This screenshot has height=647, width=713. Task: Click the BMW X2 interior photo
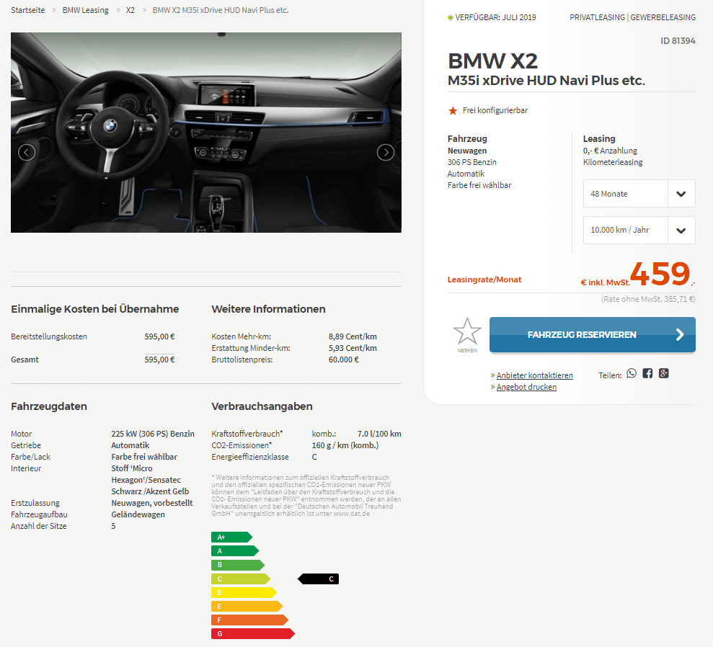[206, 133]
